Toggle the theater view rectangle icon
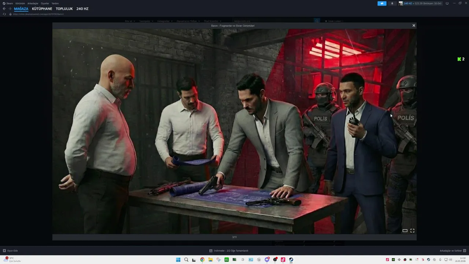 405,231
